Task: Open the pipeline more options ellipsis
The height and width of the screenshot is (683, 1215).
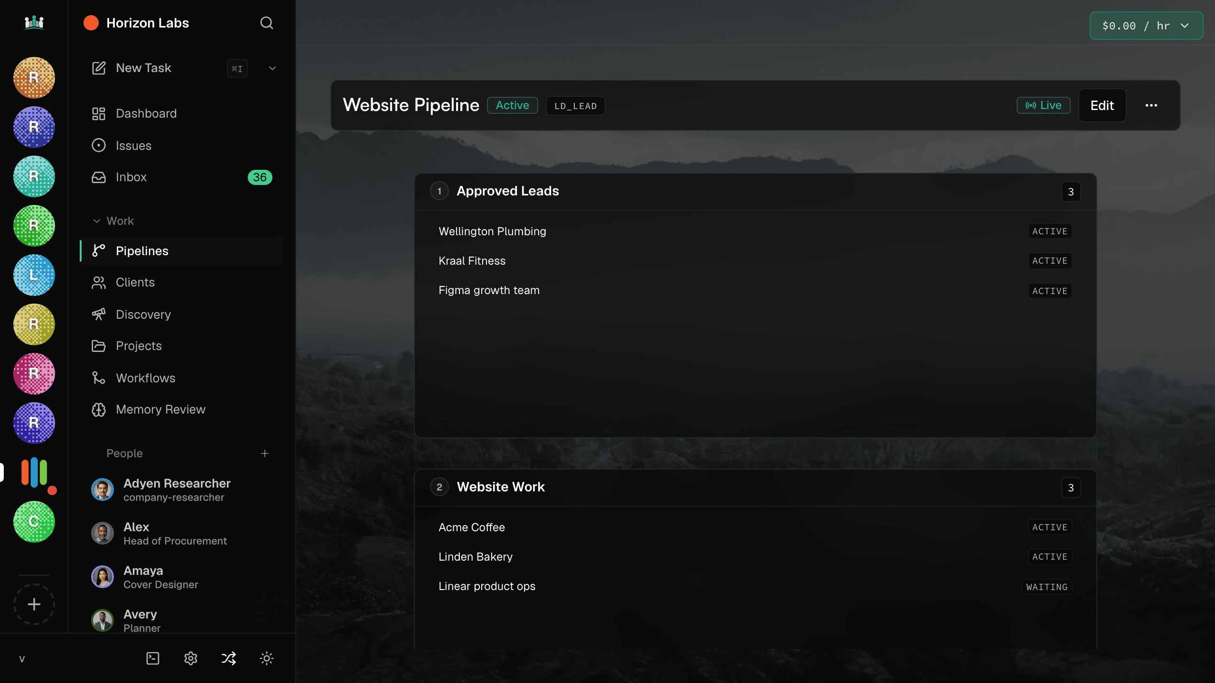Action: [x=1151, y=105]
